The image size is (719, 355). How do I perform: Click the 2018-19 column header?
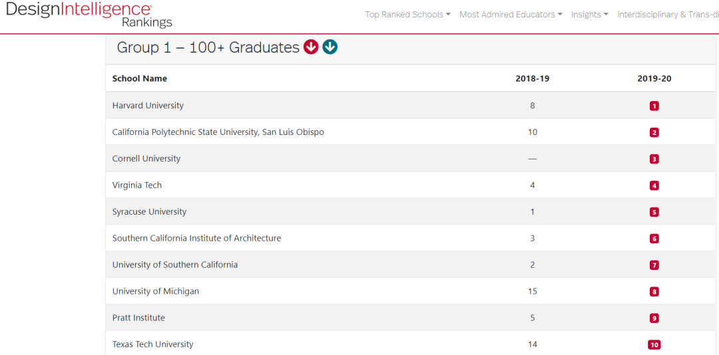(x=533, y=78)
